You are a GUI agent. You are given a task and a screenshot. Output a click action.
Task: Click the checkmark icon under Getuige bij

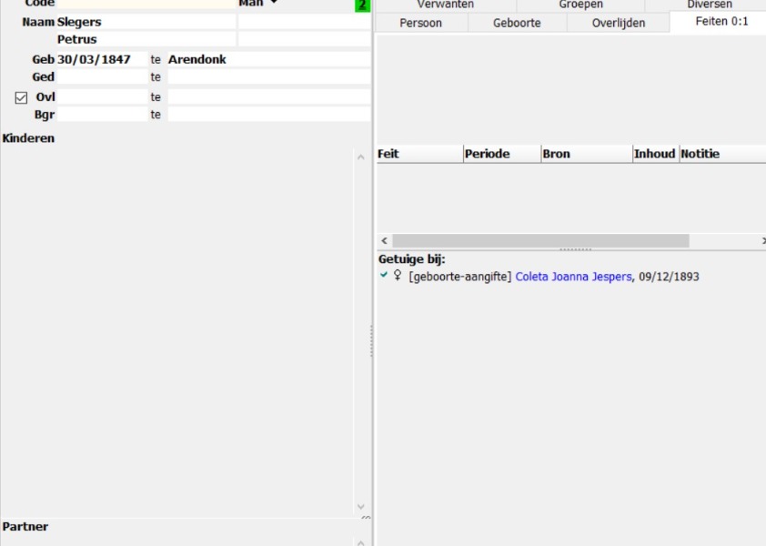point(384,275)
